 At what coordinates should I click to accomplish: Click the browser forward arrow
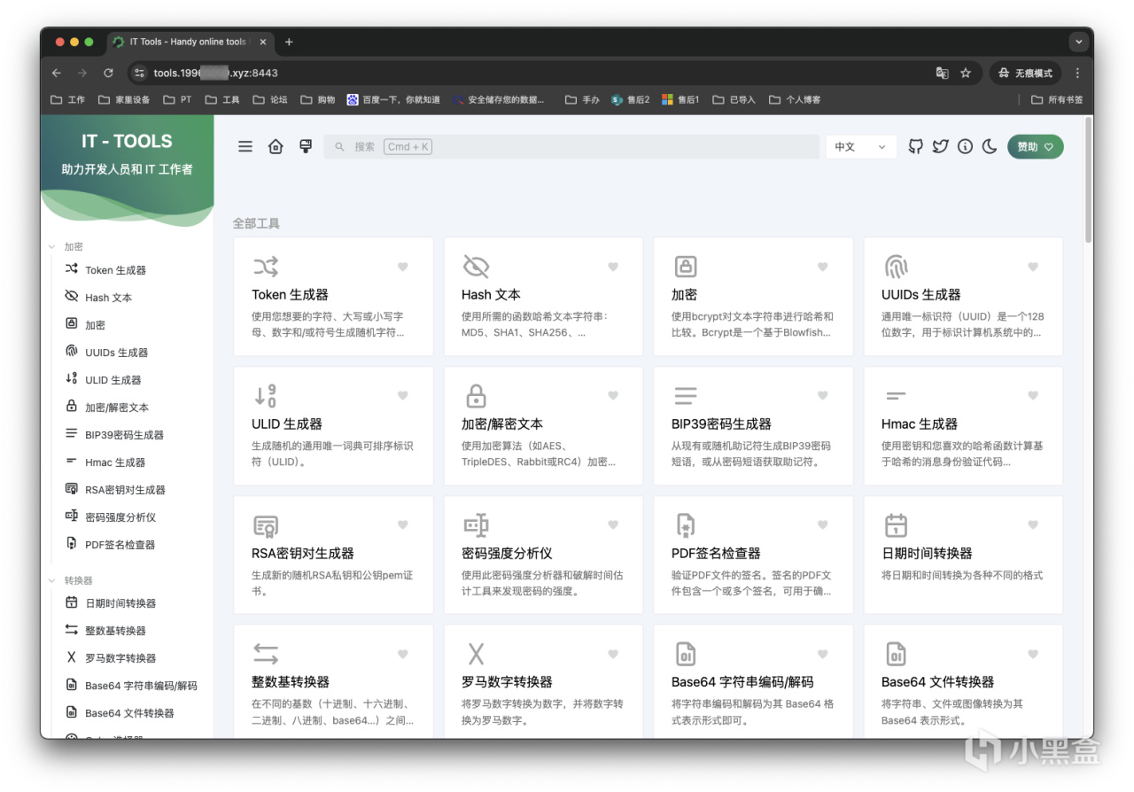tap(82, 73)
